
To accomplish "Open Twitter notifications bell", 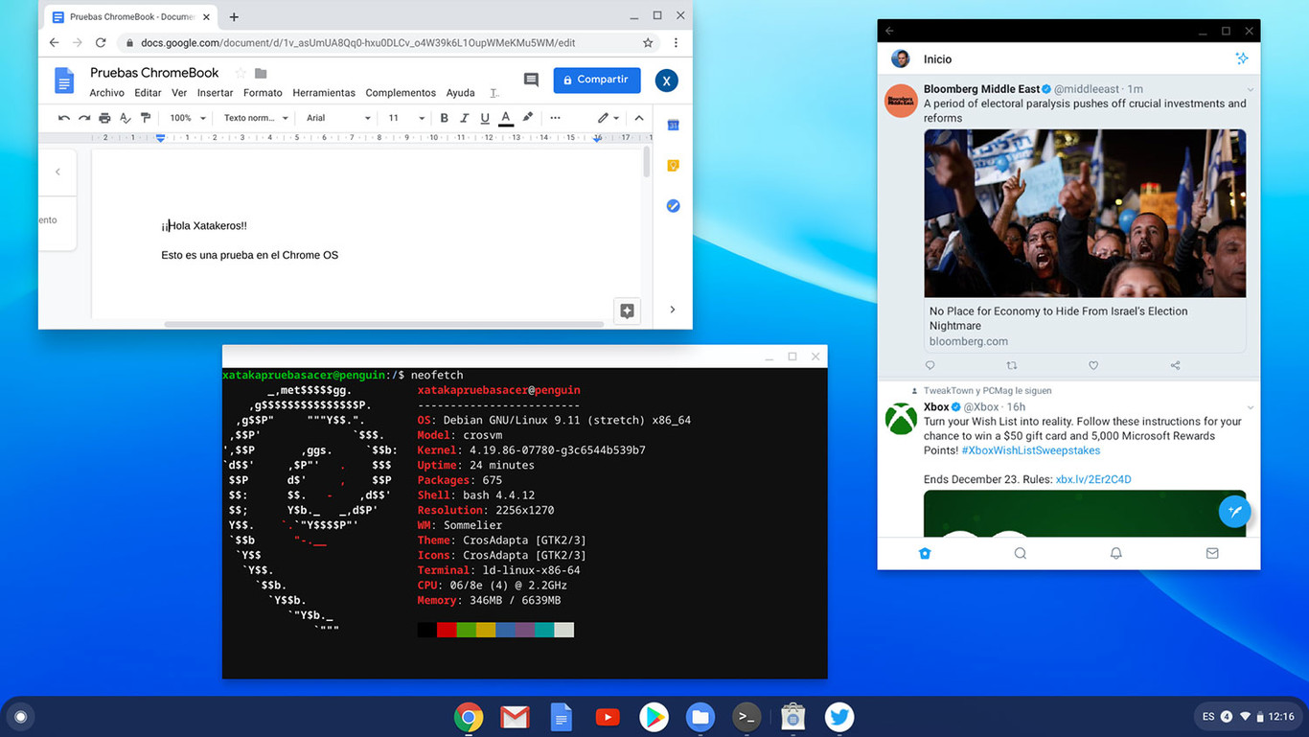I will 1115,553.
